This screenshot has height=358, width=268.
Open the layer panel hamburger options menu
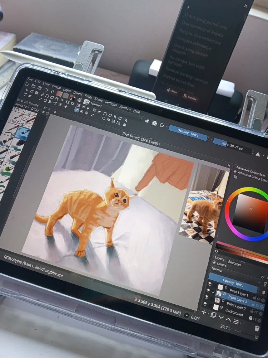[263, 292]
